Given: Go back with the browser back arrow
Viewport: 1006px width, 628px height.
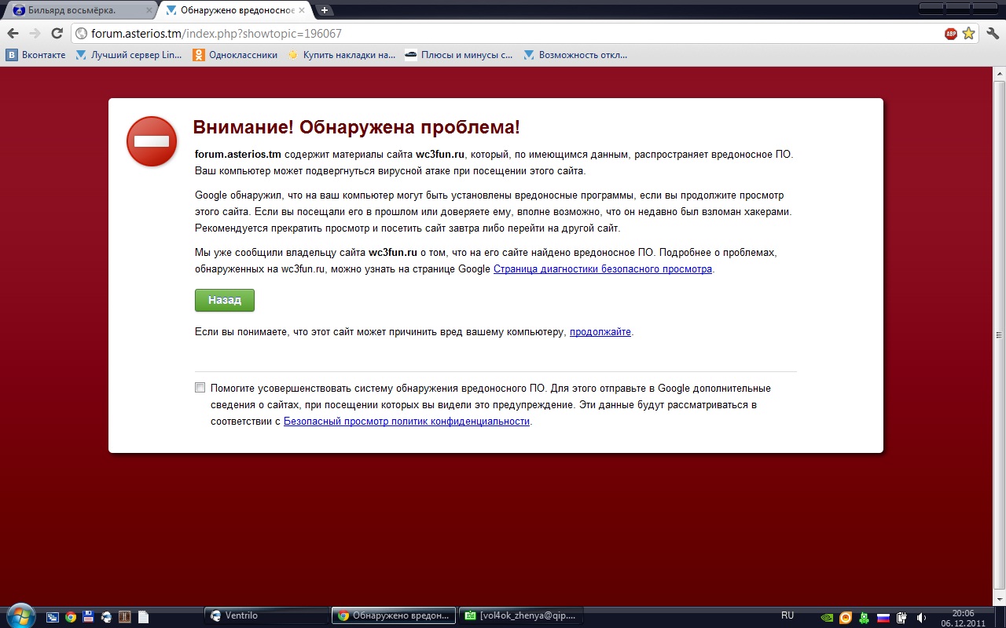Looking at the screenshot, I should (x=13, y=34).
